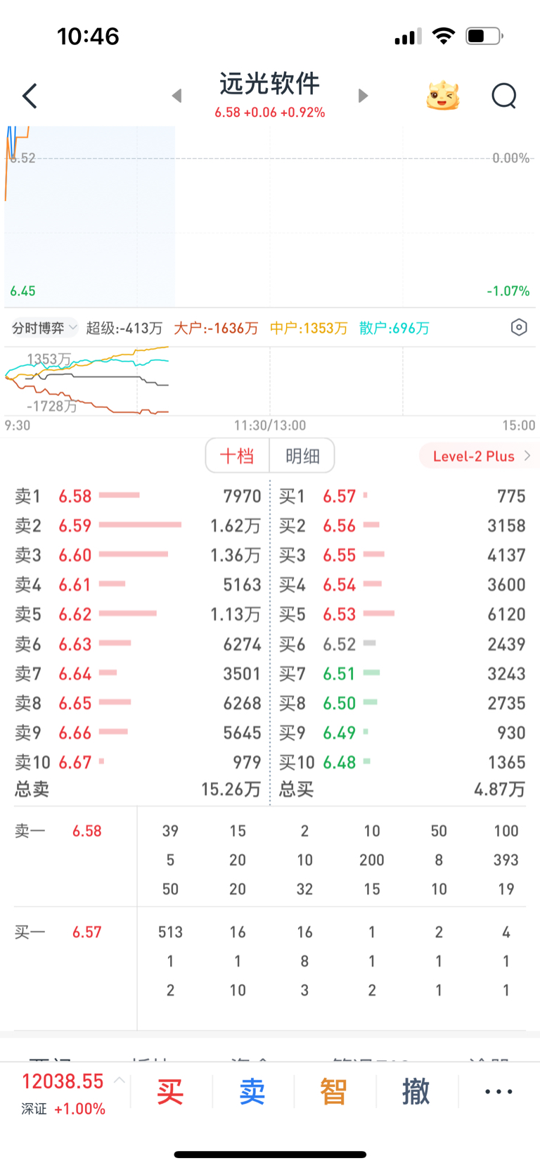This screenshot has height=1170, width=540.
Task: Select the 买6 6.52 price
Action: 340,644
